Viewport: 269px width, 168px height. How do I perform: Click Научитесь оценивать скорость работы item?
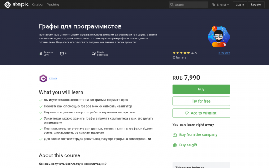point(90,112)
